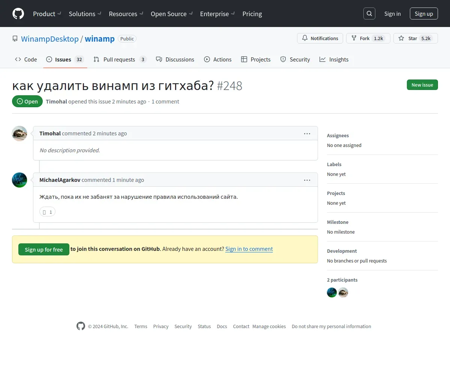Open the search magnifier icon
This screenshot has width=450, height=375.
369,14
